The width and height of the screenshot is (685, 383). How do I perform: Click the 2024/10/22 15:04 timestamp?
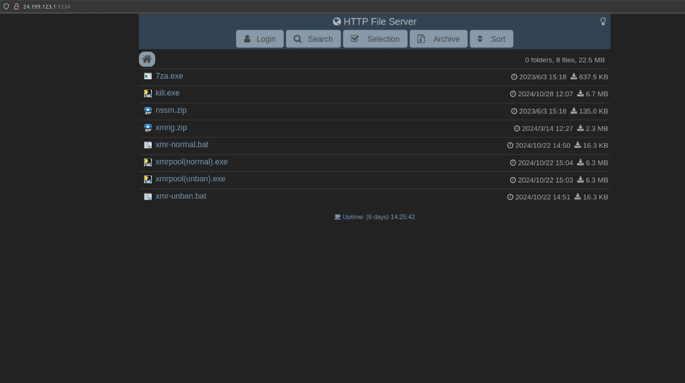click(x=546, y=163)
